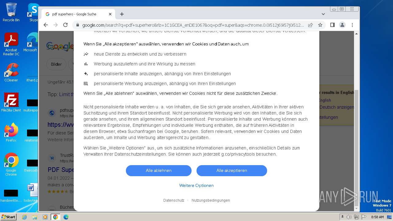Open Chrome side panel icon
This screenshot has height=221, width=393.
tap(333, 25)
